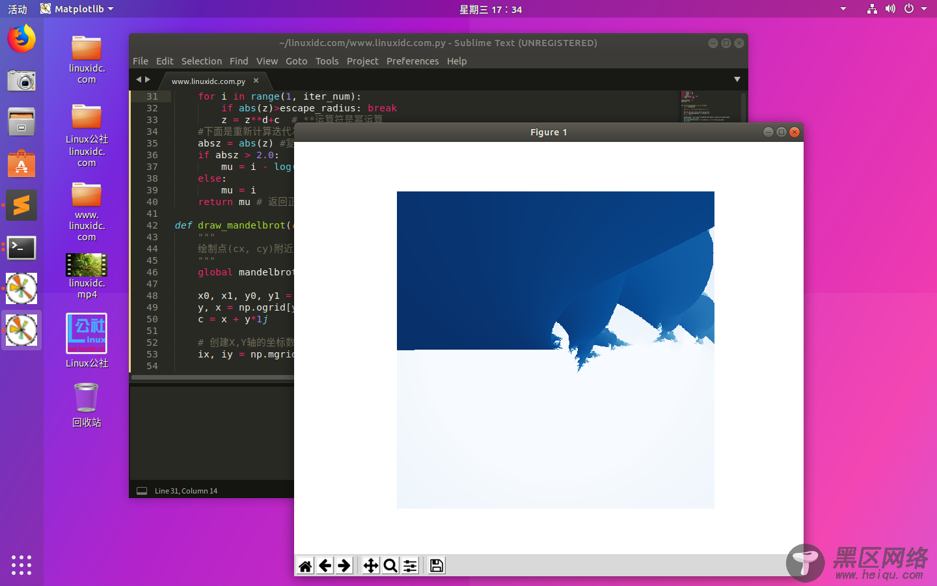Select the Zoom magnifier tool in Figure toolbar
The image size is (937, 586).
[x=390, y=566]
